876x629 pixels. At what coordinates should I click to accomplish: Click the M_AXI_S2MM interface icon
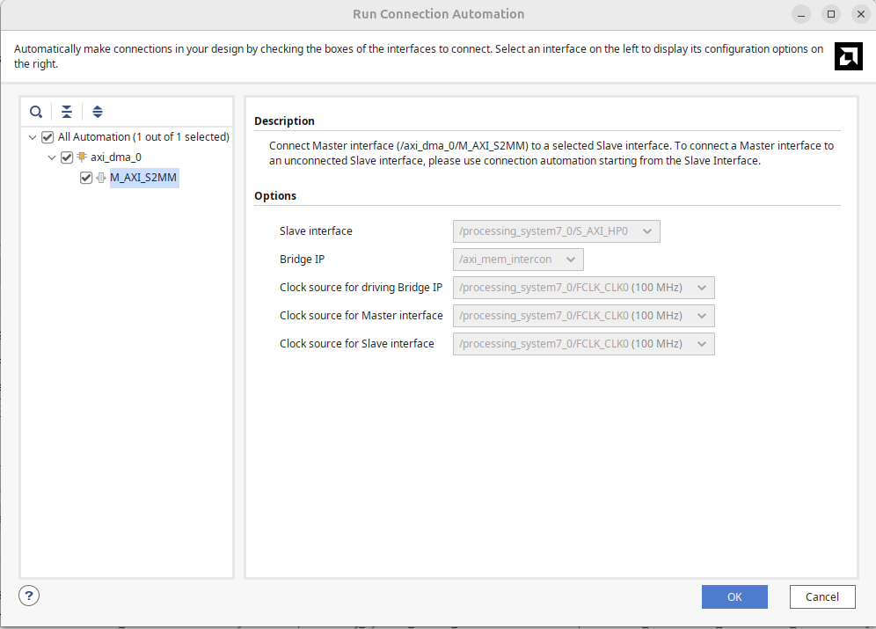[101, 178]
